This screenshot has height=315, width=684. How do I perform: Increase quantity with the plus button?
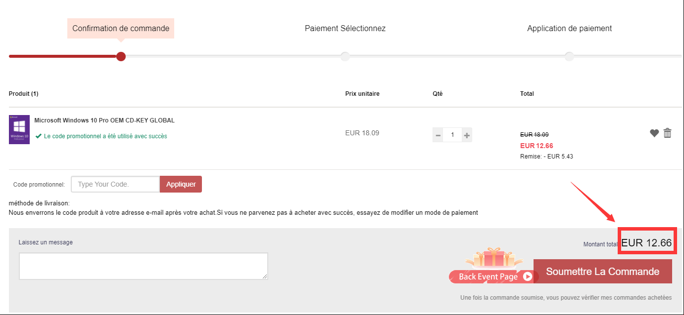pyautogui.click(x=467, y=135)
